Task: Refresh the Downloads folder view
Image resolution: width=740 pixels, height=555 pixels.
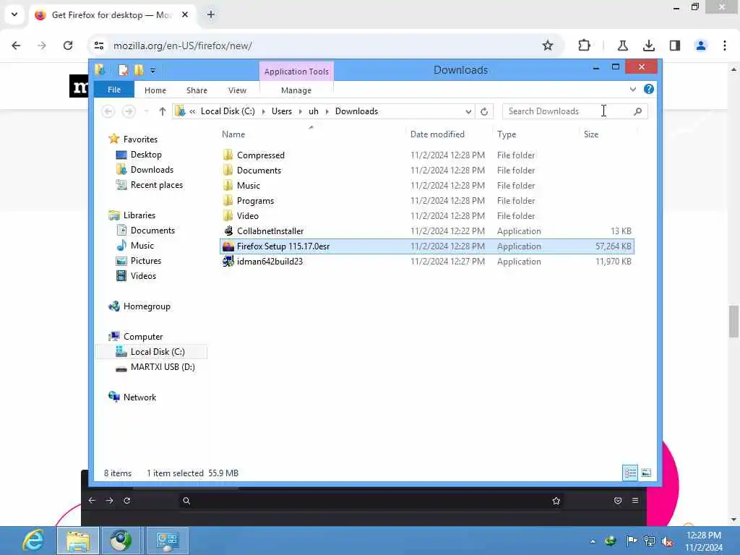Action: pyautogui.click(x=484, y=112)
